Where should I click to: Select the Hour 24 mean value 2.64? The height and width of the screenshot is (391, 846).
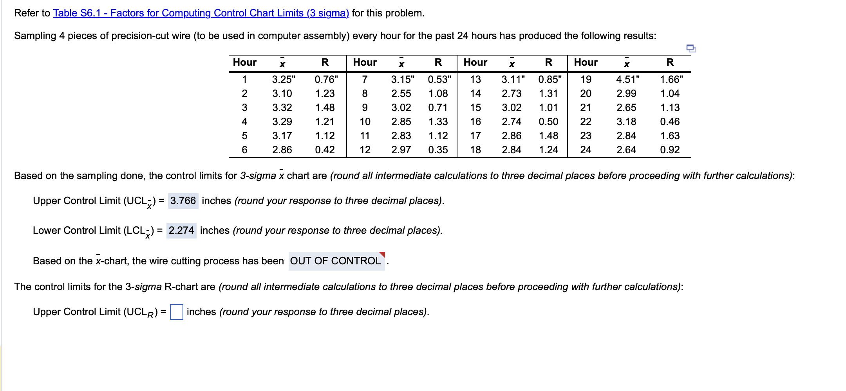pos(625,149)
